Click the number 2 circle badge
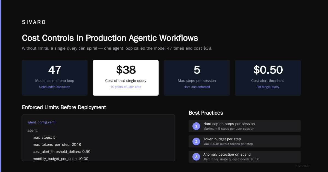 point(196,141)
